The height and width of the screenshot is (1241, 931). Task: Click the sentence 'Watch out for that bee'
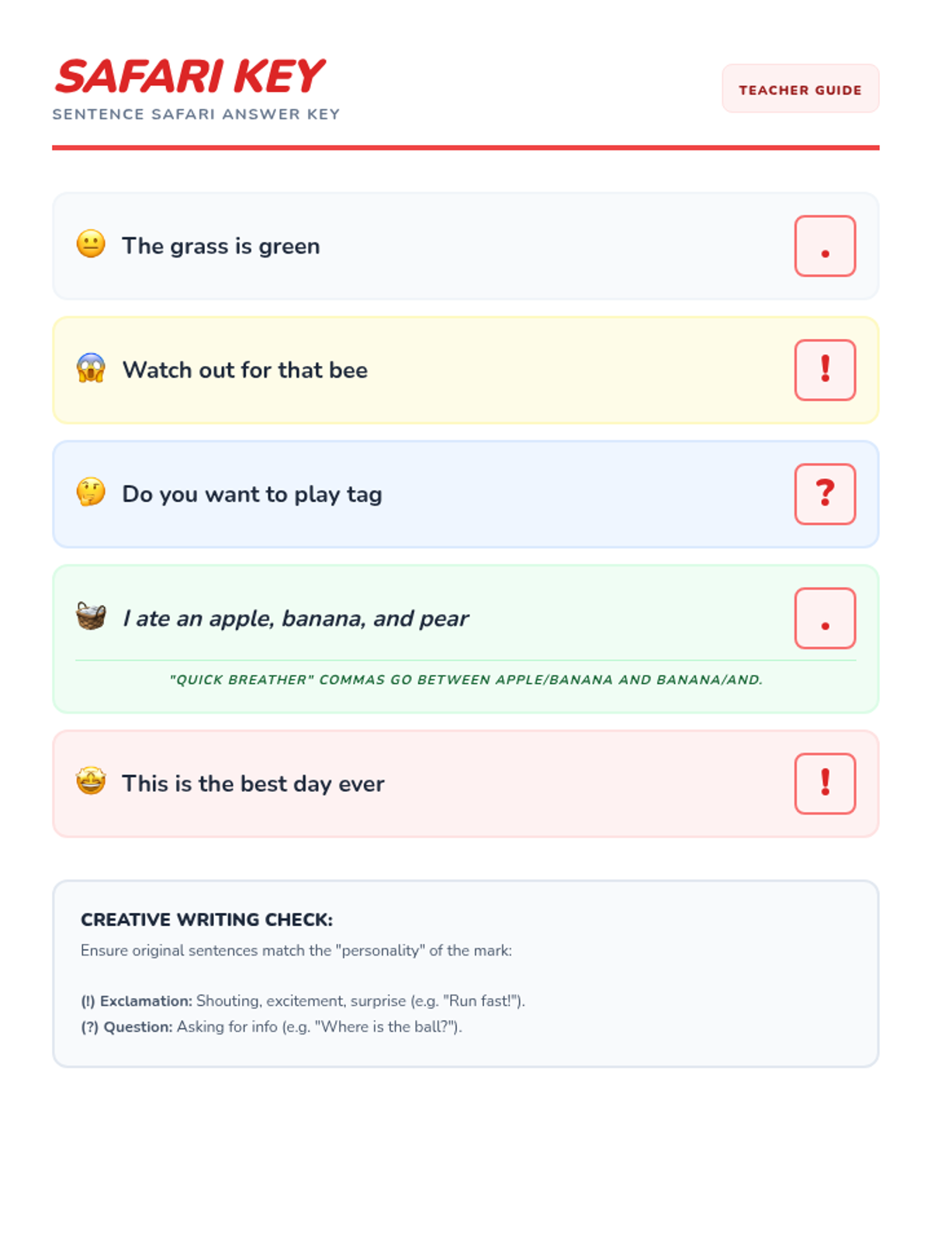[x=245, y=370]
